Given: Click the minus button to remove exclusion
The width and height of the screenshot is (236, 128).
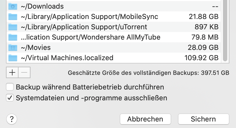Looking at the screenshot, I should click(x=24, y=73).
